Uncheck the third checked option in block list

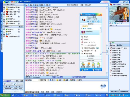click(111, 53)
